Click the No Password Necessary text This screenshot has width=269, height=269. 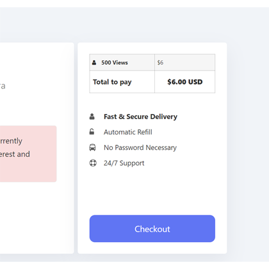click(140, 148)
